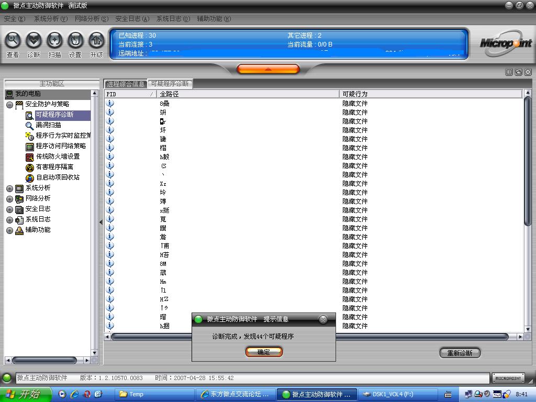
Task: Click the 程序访问网络策略 icon
Action: tap(30, 147)
